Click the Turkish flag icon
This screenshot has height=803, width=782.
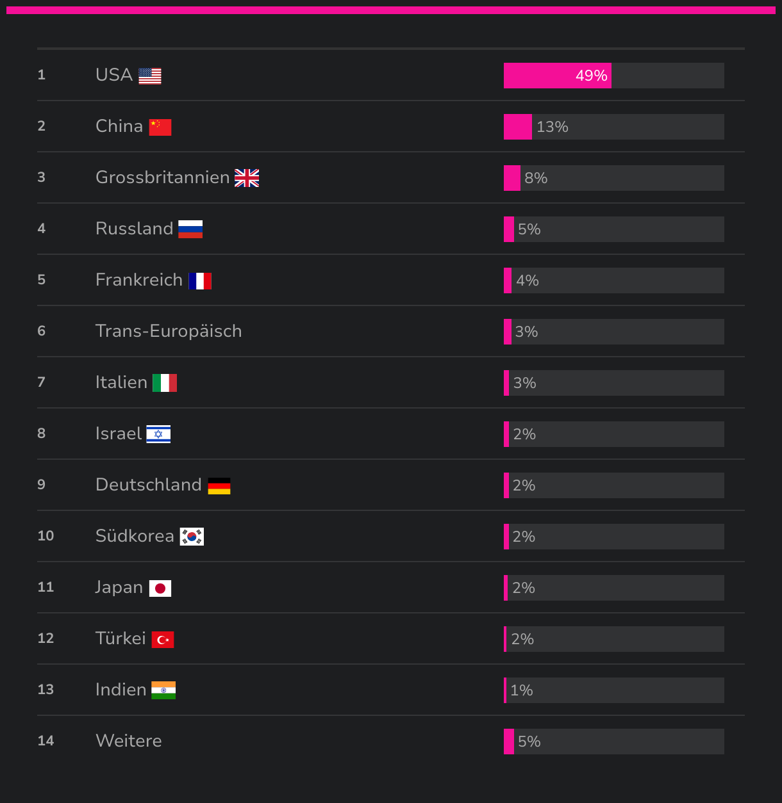[x=163, y=640]
